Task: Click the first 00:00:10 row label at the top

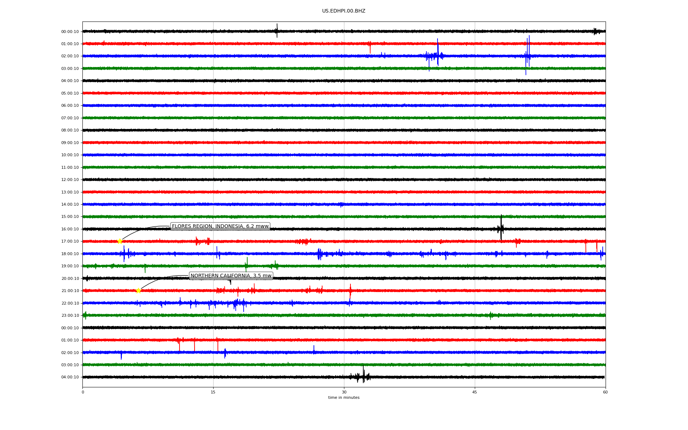Action: tap(70, 32)
